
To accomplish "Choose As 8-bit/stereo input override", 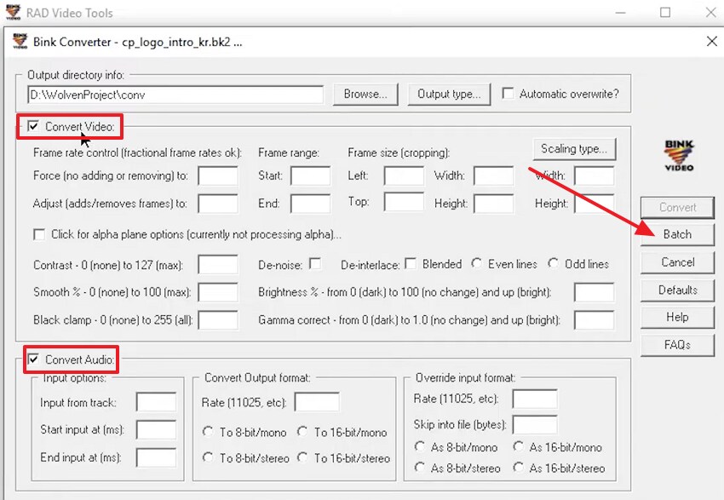I will 419,468.
